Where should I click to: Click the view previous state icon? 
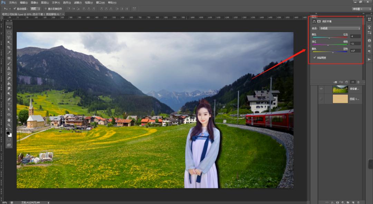tap(341, 82)
